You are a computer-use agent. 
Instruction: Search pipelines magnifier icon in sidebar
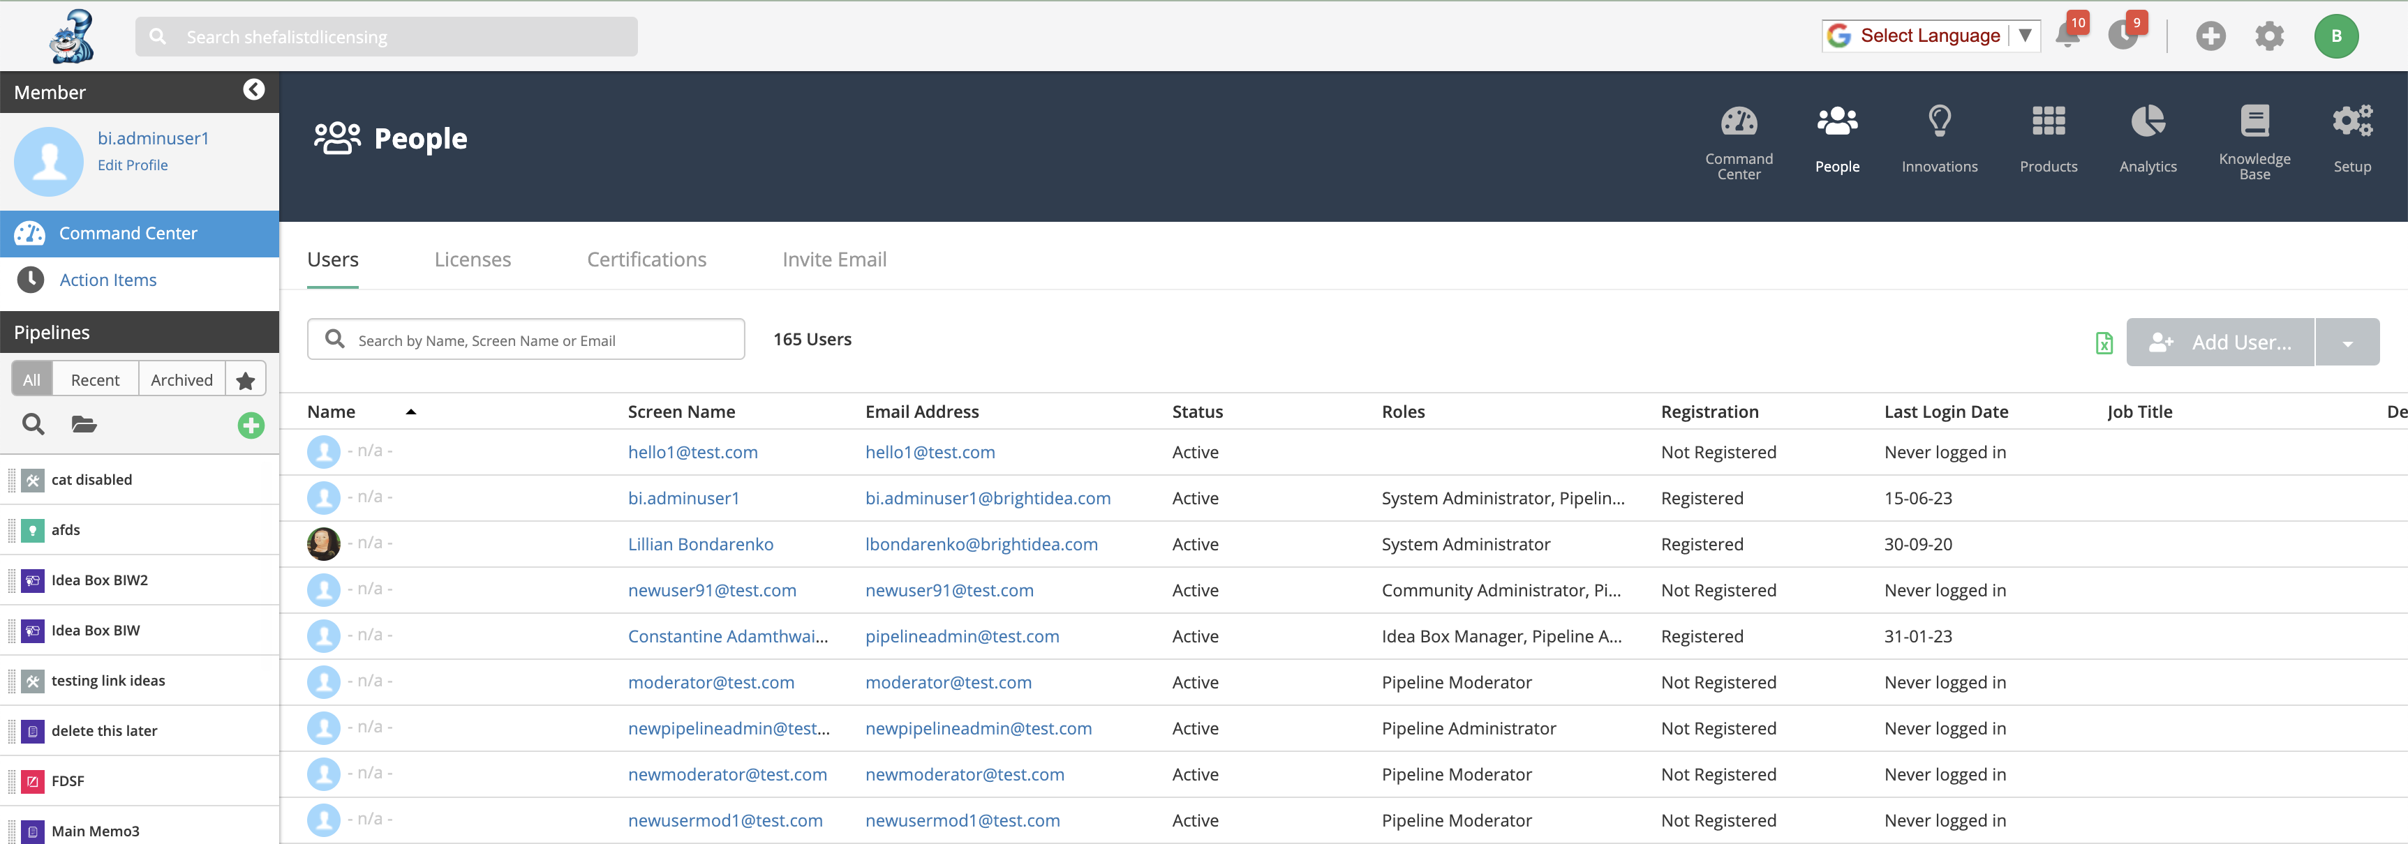[34, 424]
